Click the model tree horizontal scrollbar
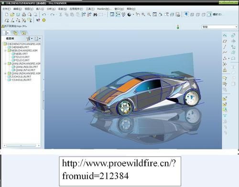239x187 pixels. pos(21,145)
